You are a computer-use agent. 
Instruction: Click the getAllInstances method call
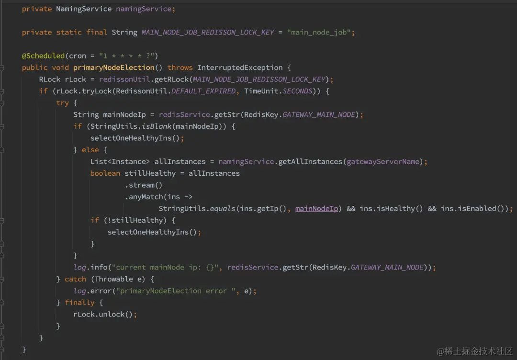311,161
